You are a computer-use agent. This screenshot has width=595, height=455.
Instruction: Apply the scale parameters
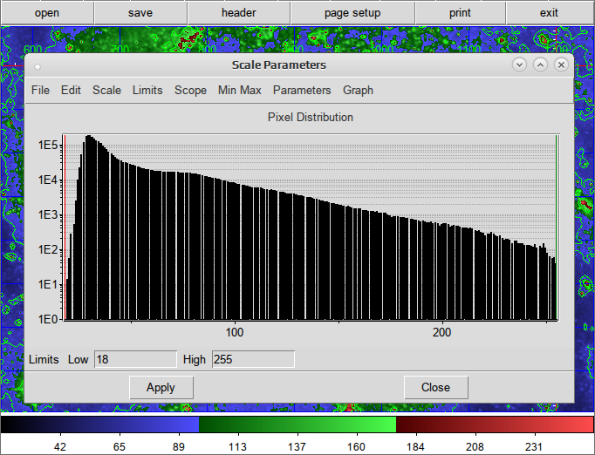(x=161, y=388)
